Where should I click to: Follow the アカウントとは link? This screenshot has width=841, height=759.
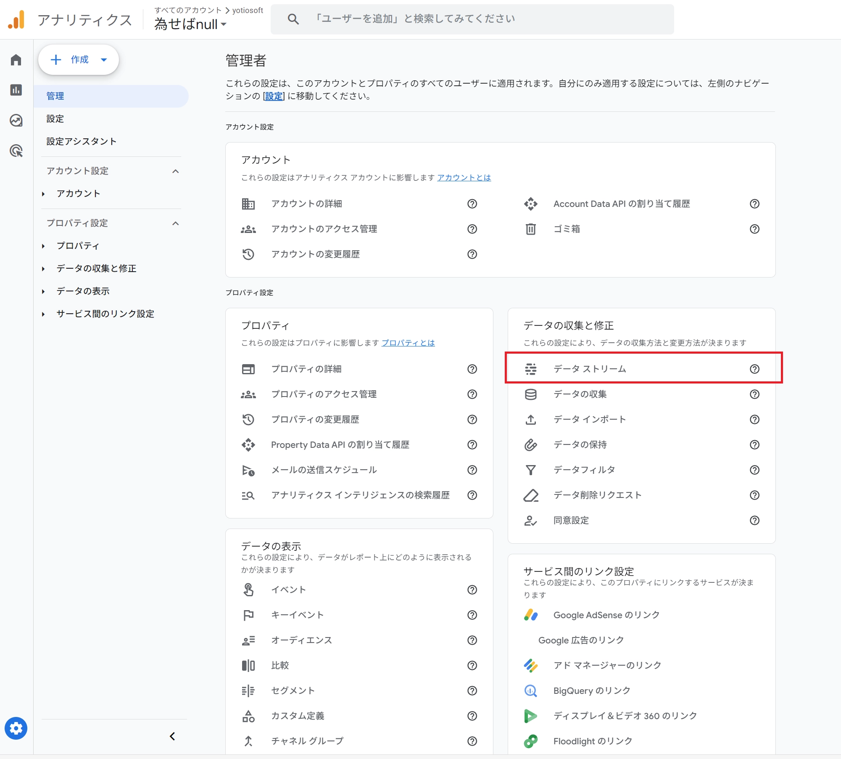464,177
